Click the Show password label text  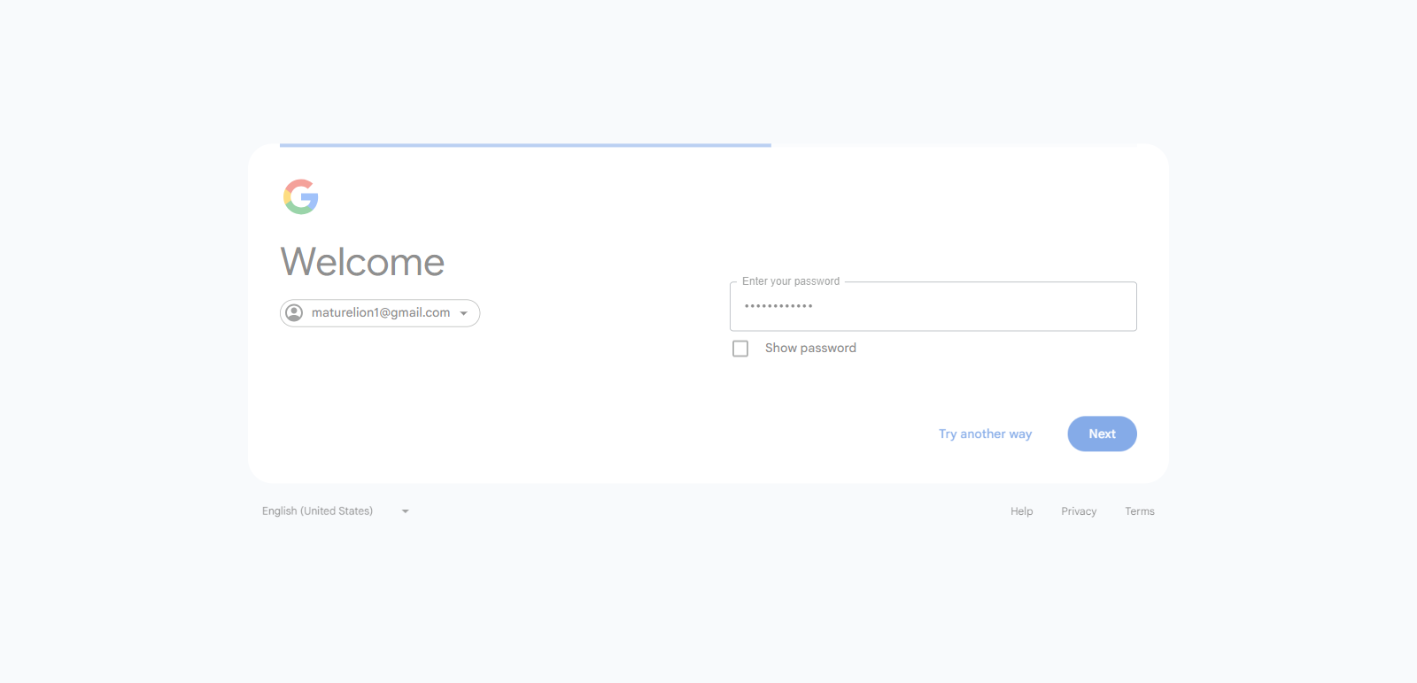[810, 349]
